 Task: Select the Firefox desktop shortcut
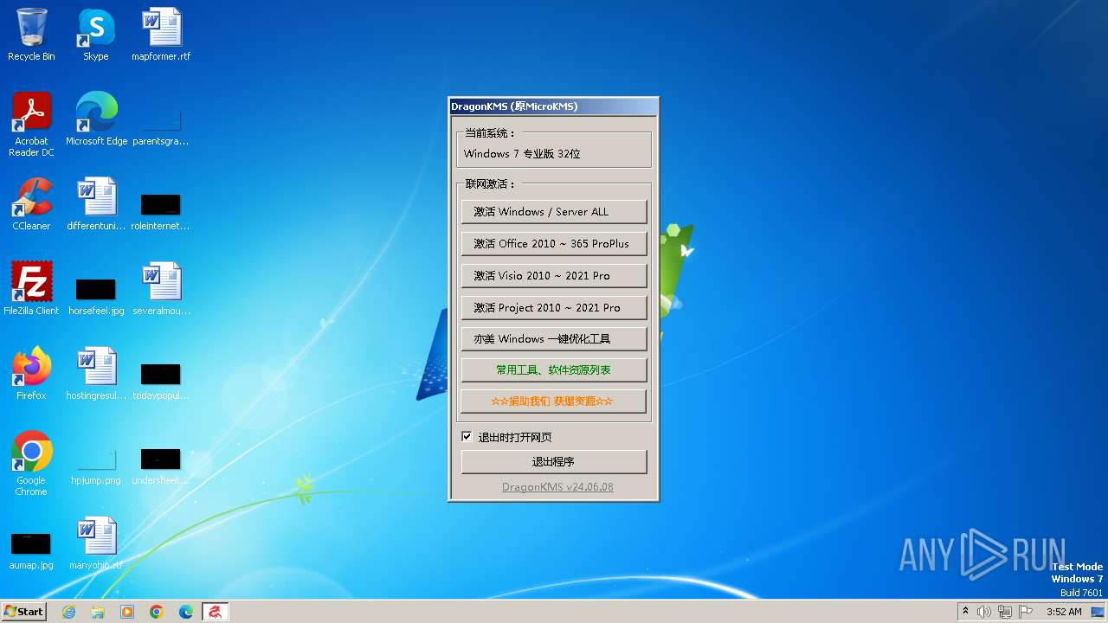click(31, 374)
